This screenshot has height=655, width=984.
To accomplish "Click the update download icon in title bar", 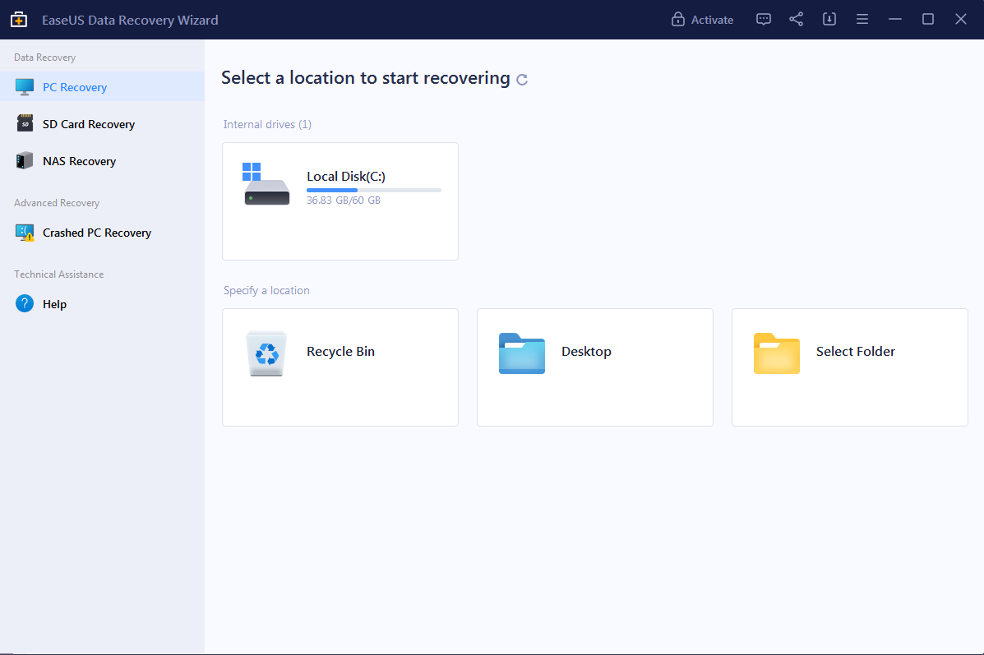I will tap(829, 18).
